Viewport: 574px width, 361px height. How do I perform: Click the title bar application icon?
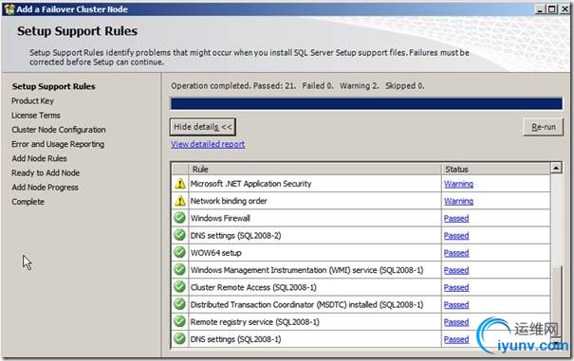[9, 9]
